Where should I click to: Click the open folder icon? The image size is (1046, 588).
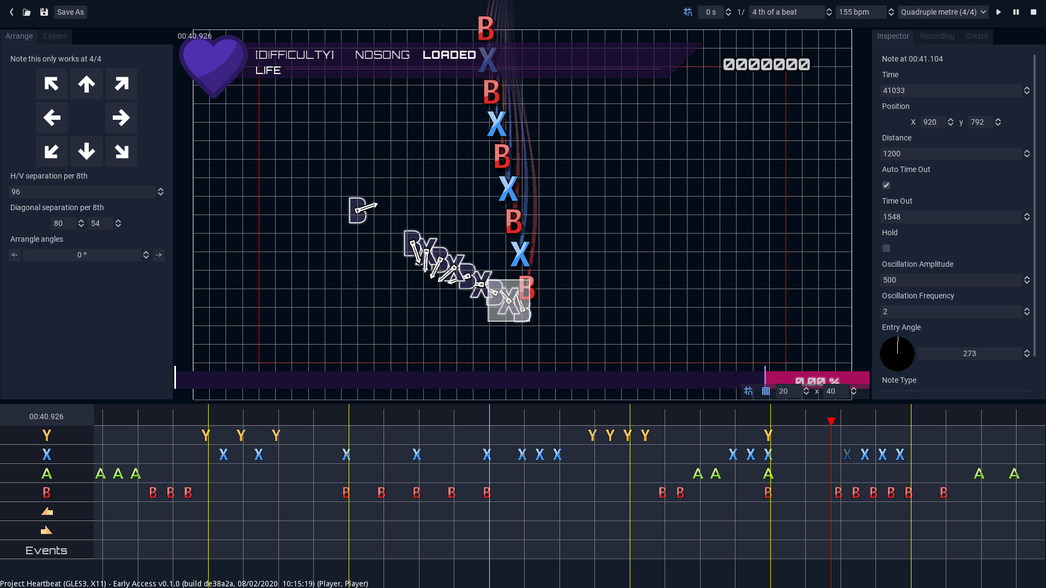click(x=27, y=12)
